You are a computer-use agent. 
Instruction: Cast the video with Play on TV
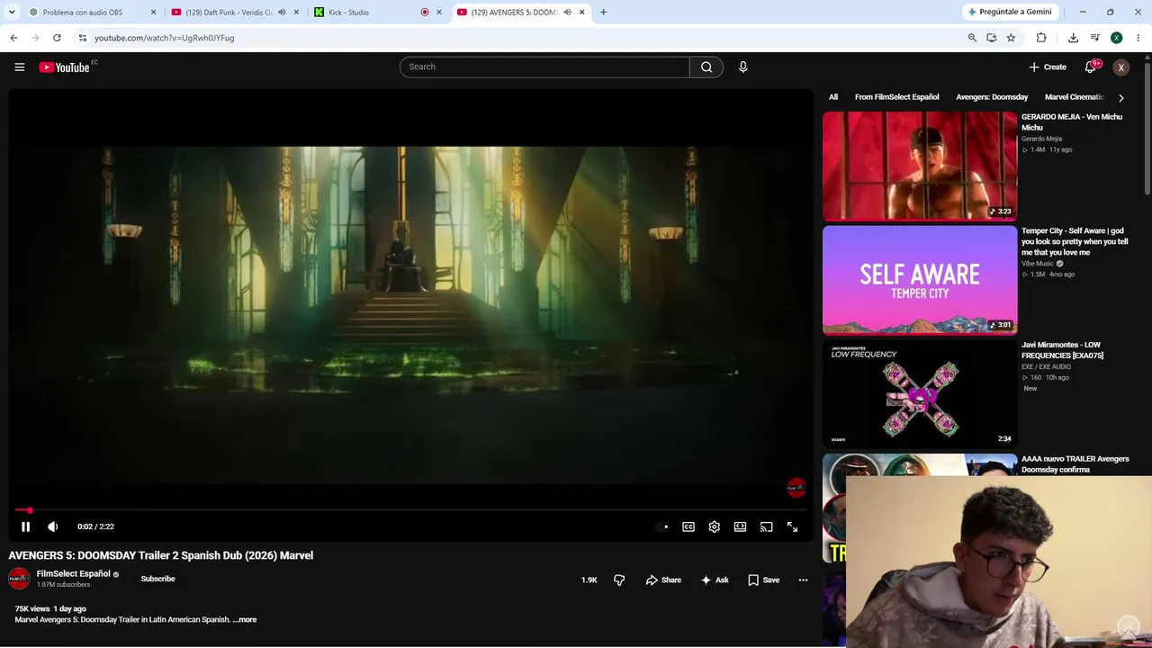pyautogui.click(x=766, y=526)
